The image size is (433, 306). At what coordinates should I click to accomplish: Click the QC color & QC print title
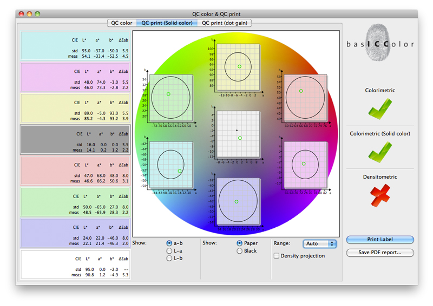(x=216, y=14)
